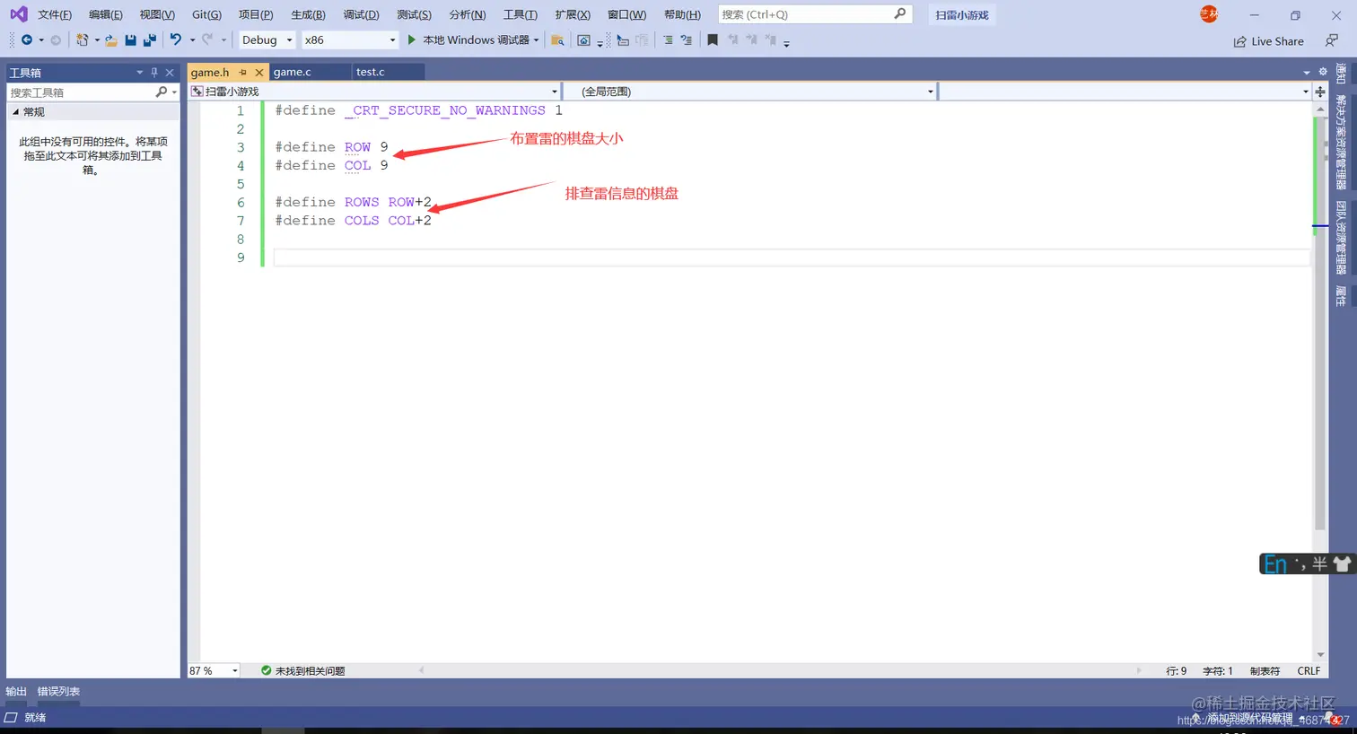Click the Visual Studio logo icon
The height and width of the screenshot is (734, 1357).
tap(18, 14)
